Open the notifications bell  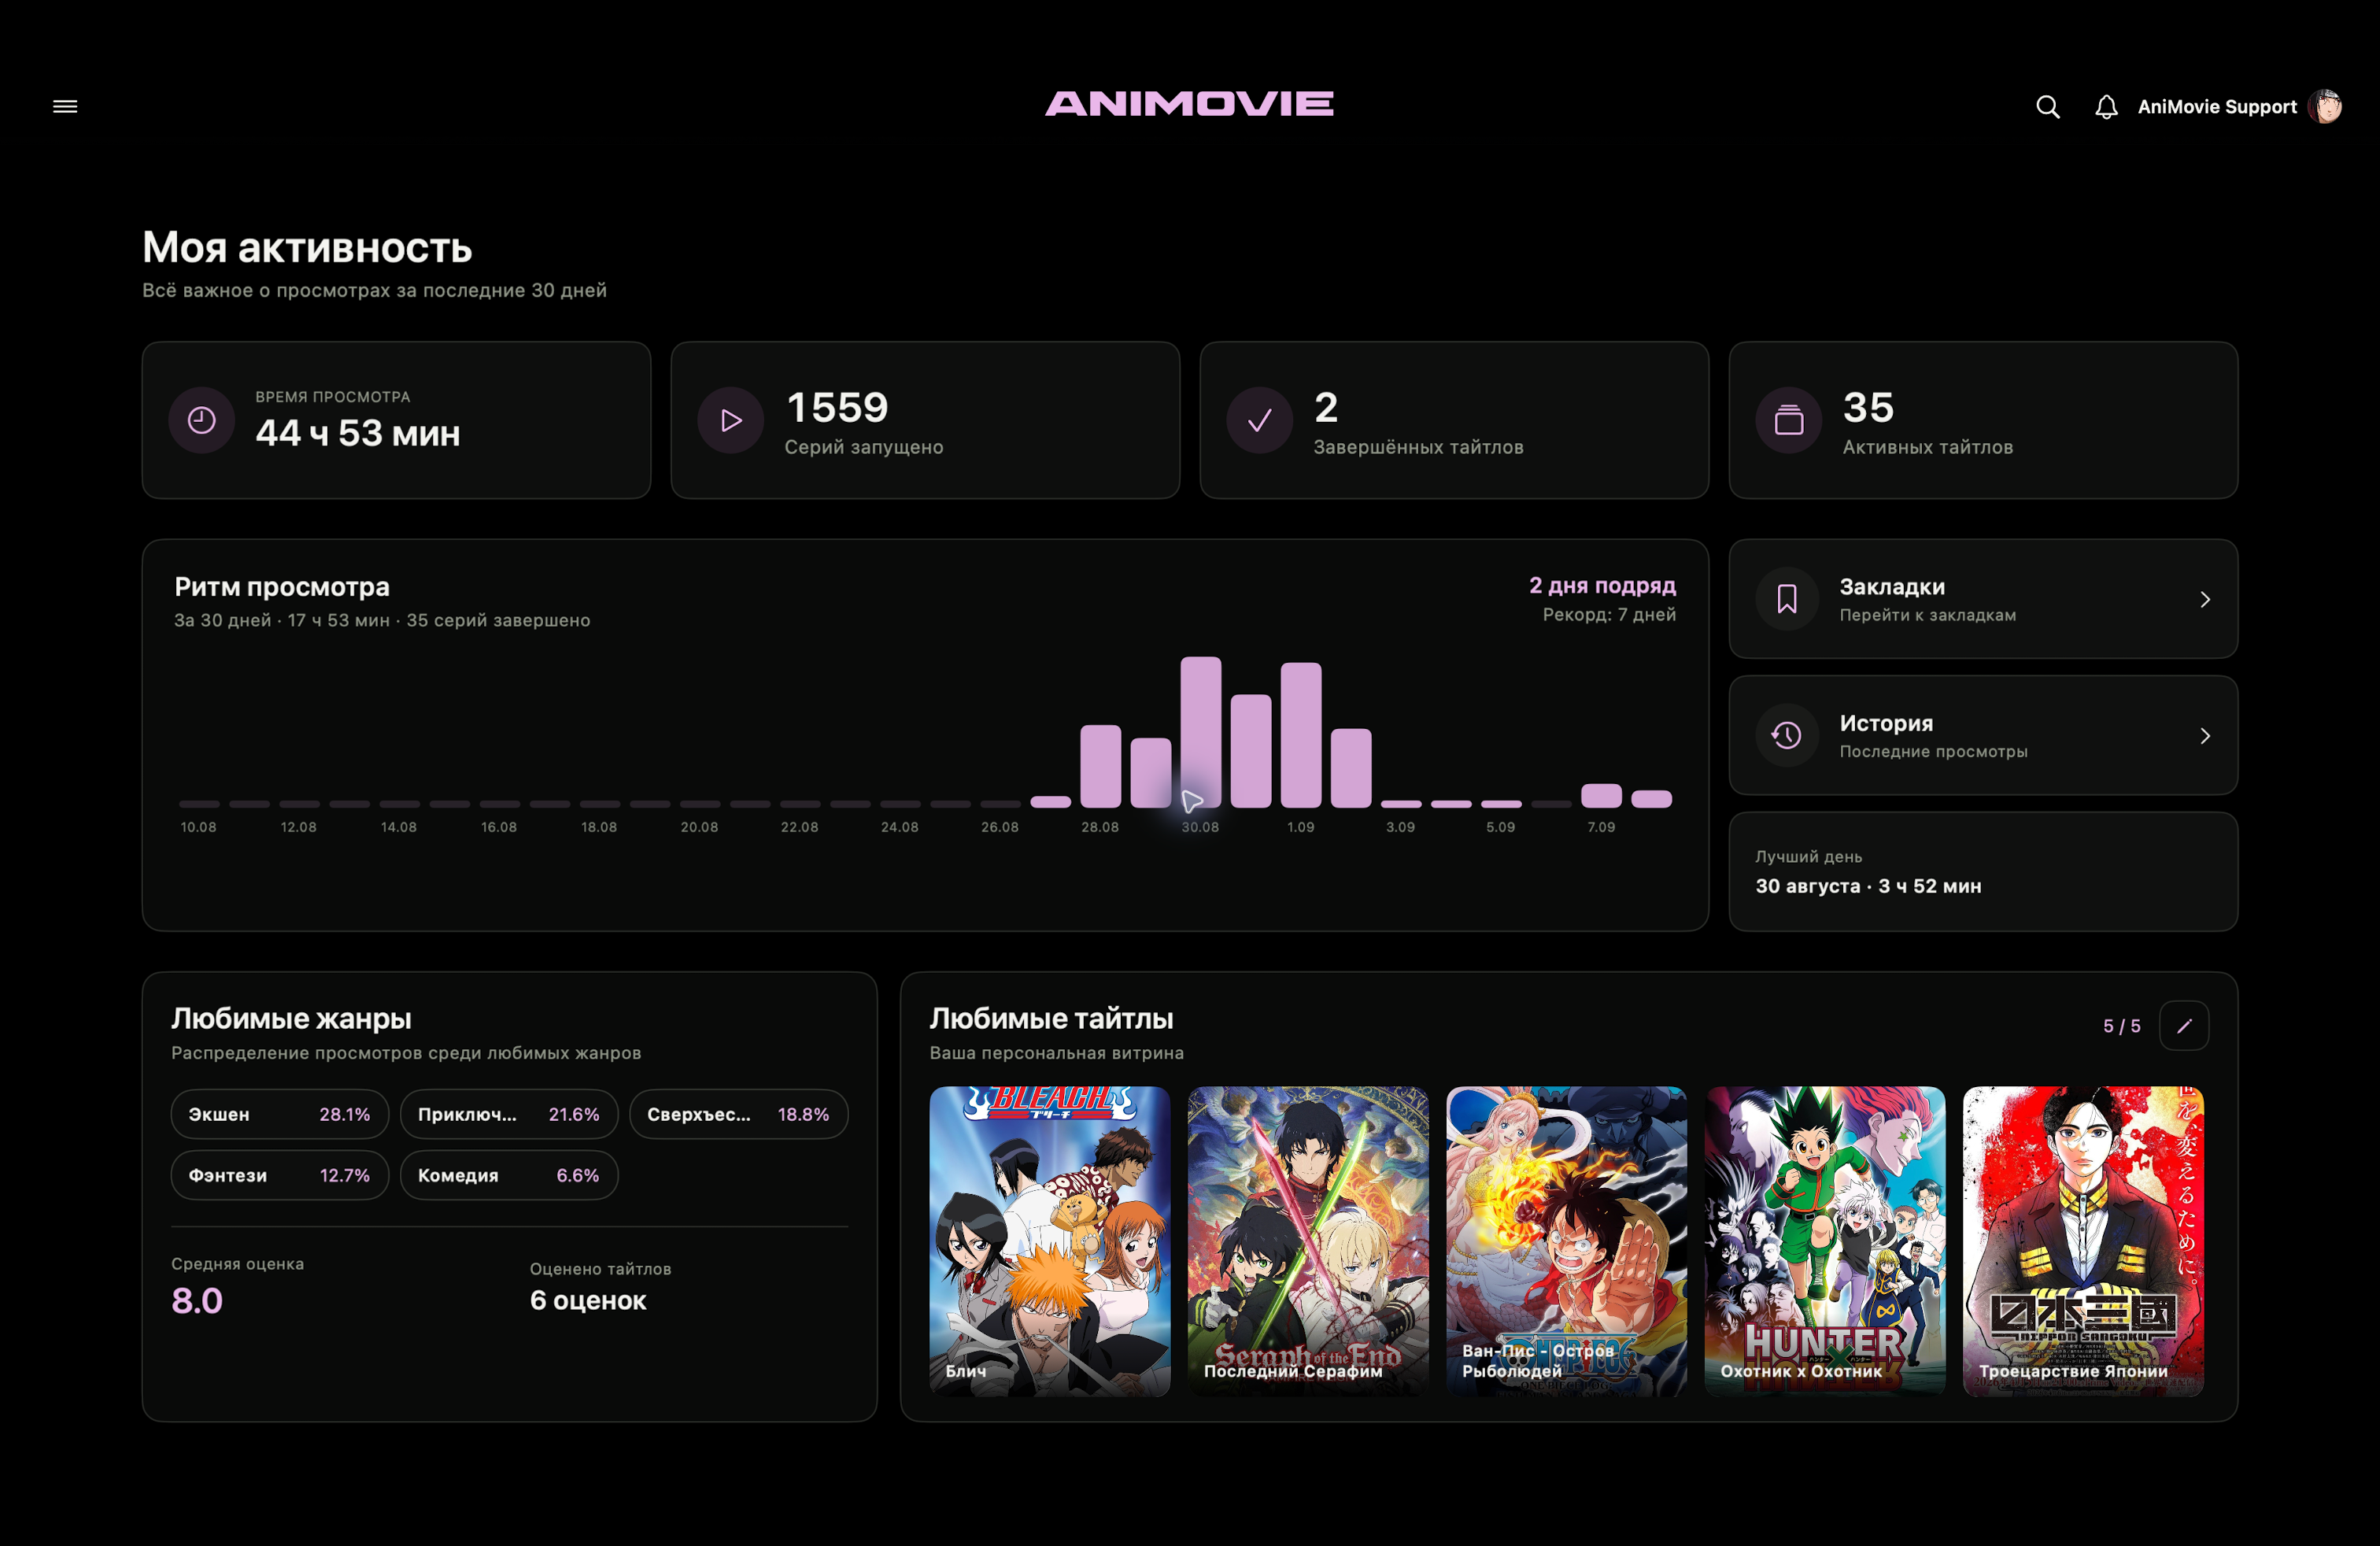pyautogui.click(x=2106, y=107)
